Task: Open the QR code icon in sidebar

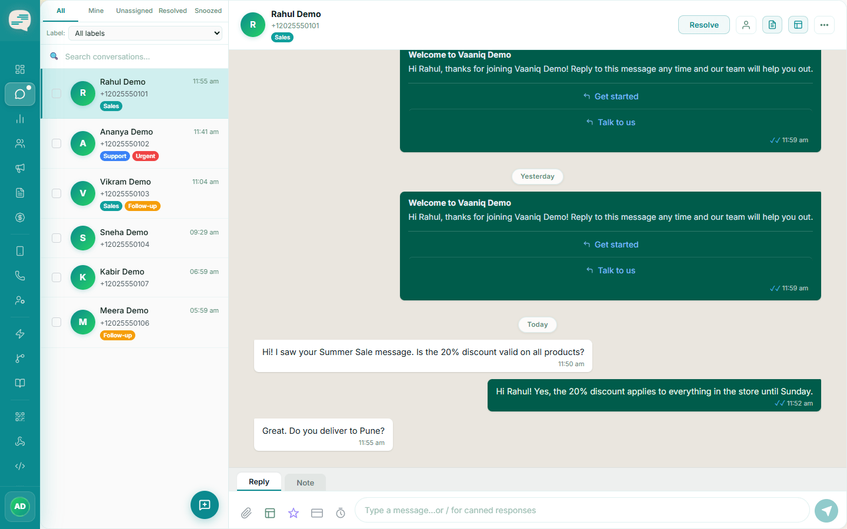Action: [20, 417]
